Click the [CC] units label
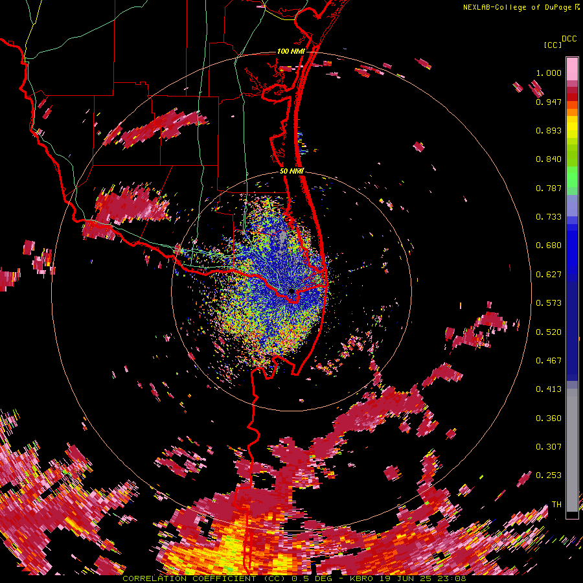This screenshot has height=583, width=583. coord(553,45)
